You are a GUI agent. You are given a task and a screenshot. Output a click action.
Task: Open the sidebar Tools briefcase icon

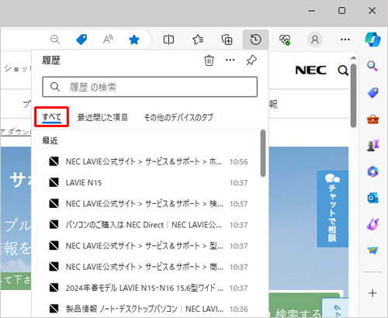tap(372, 119)
